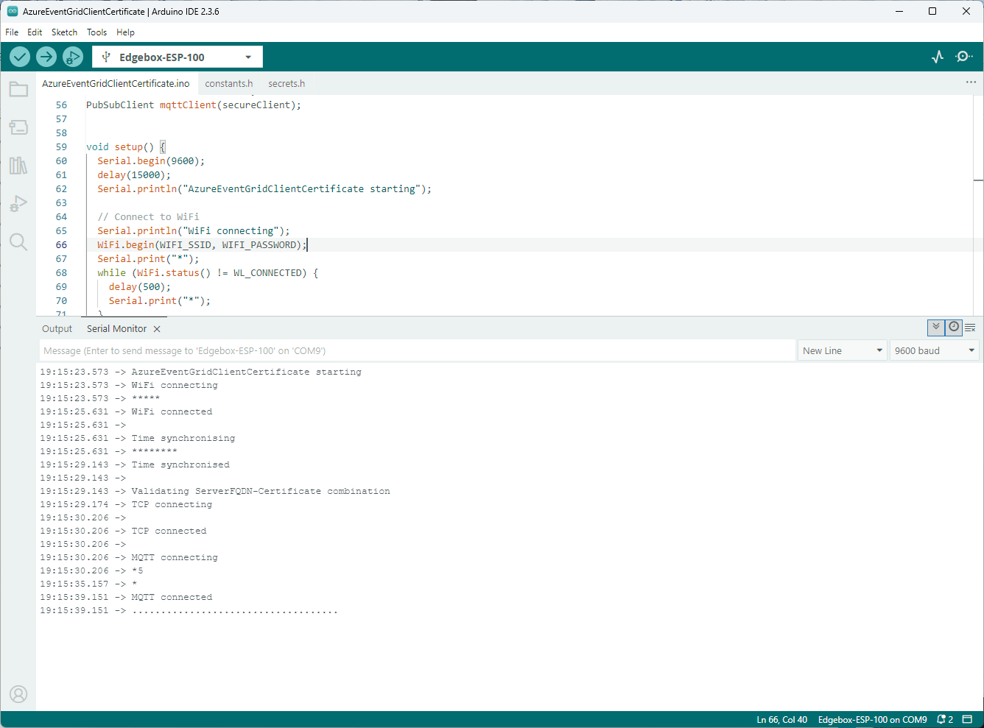Expand the Edgebox-ESP-100 board selector
984x728 pixels.
[x=177, y=57]
